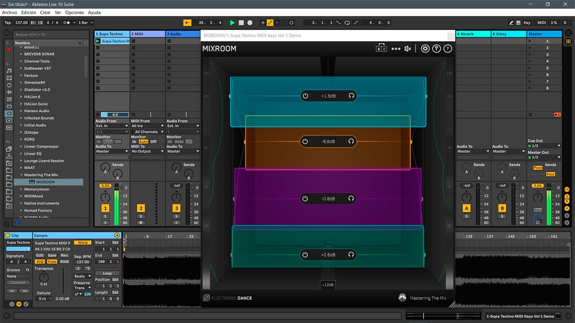
Task: Arm the Arrangement Record button
Action: tap(250, 22)
